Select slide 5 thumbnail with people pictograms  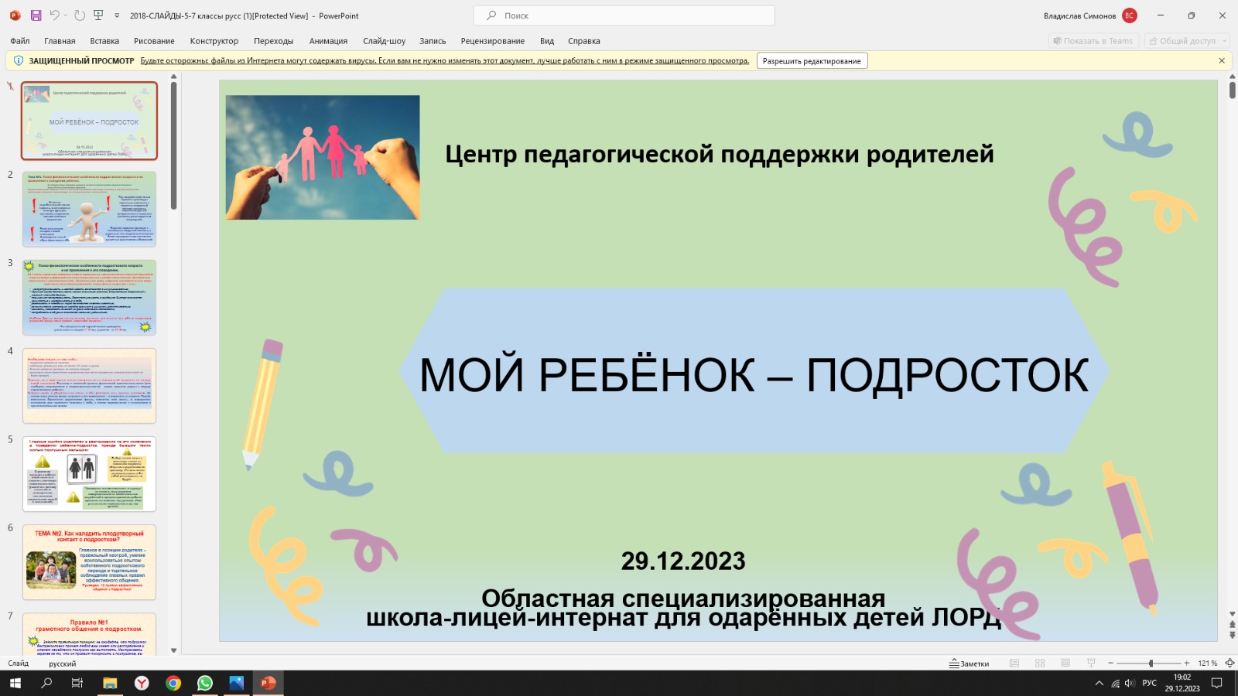[x=89, y=473]
